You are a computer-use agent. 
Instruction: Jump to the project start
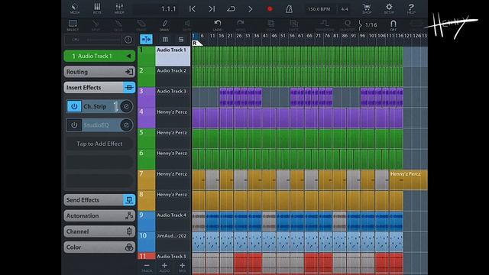(192, 9)
